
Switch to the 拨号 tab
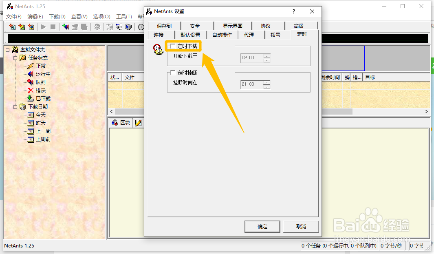click(275, 35)
